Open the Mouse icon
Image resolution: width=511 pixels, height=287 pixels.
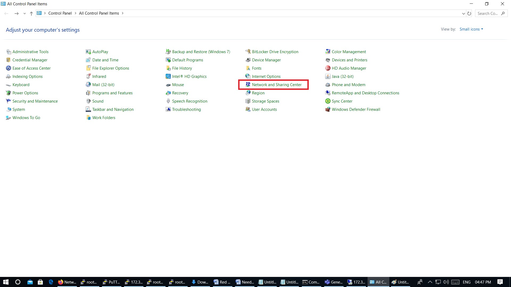pyautogui.click(x=168, y=85)
